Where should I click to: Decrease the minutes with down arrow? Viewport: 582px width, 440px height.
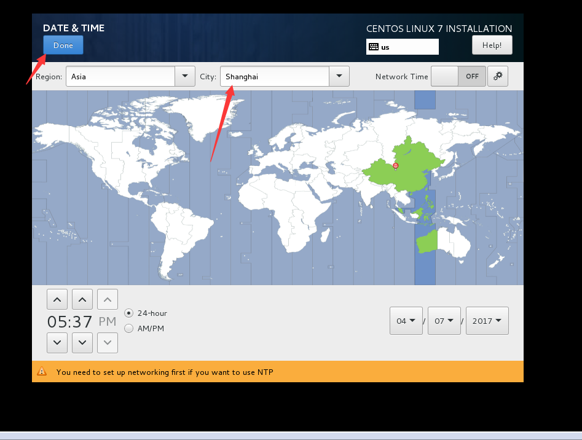coord(82,343)
